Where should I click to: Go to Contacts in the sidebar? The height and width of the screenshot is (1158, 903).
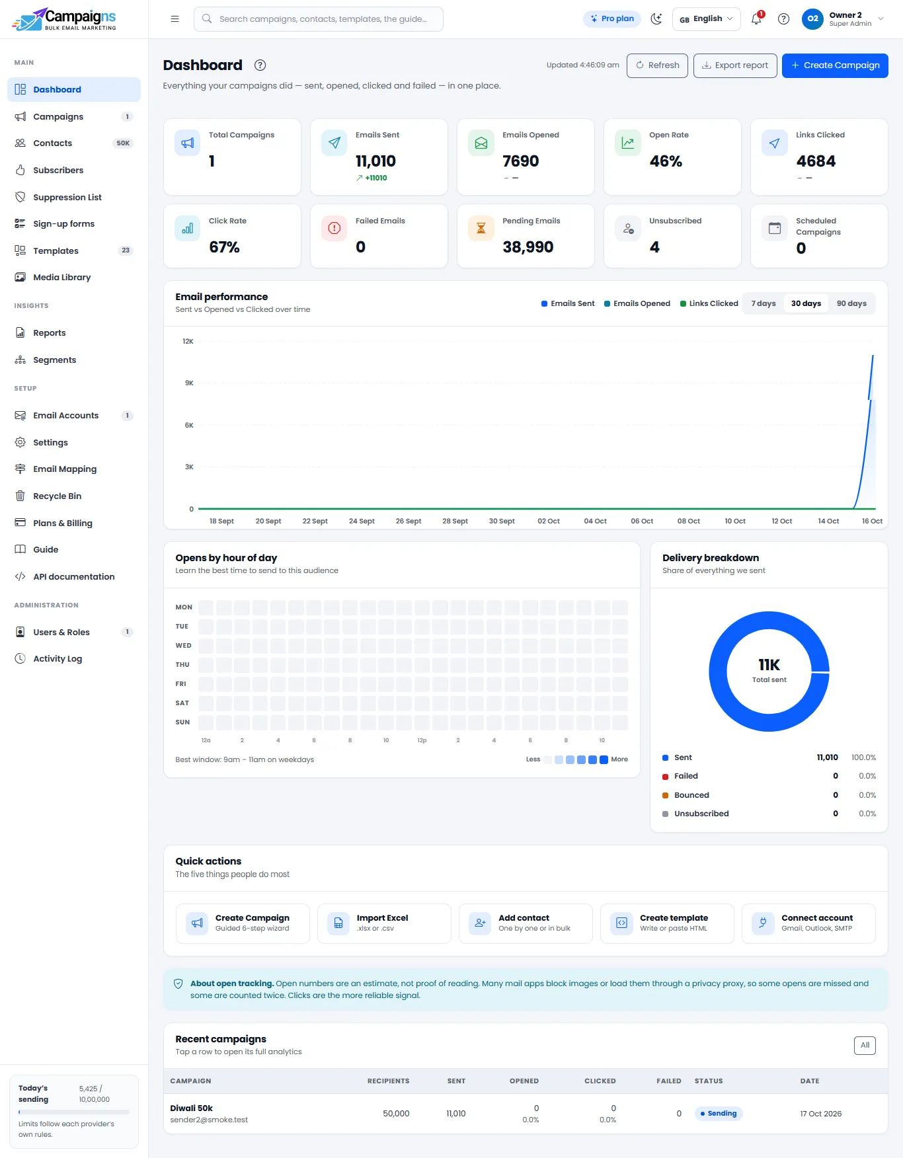coord(74,143)
